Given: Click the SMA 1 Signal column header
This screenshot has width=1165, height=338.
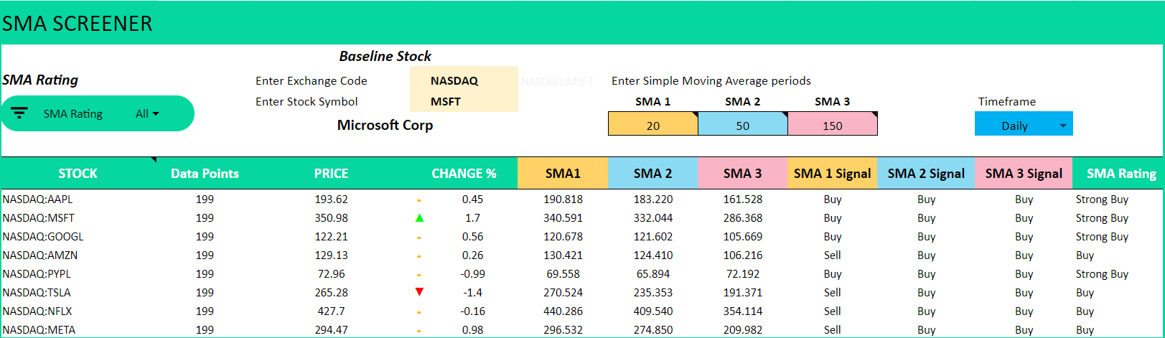Looking at the screenshot, I should (x=833, y=173).
